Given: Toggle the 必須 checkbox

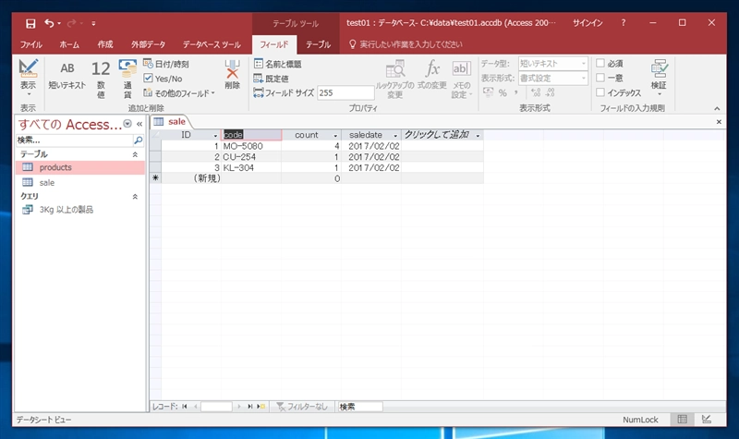Looking at the screenshot, I should pyautogui.click(x=600, y=63).
